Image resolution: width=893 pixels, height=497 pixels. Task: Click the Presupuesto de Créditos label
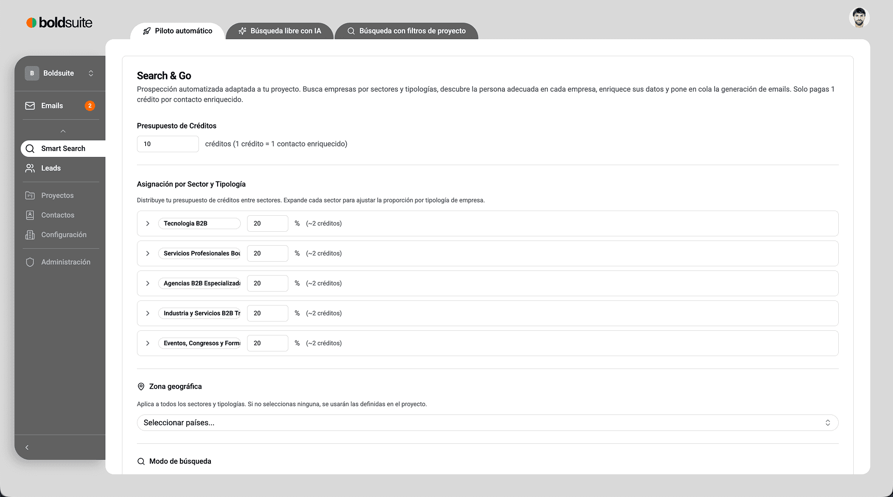[177, 126]
